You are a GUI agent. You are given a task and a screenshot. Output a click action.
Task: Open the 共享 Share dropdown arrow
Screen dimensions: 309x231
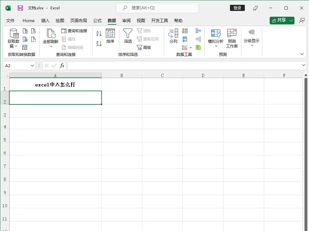(x=291, y=21)
